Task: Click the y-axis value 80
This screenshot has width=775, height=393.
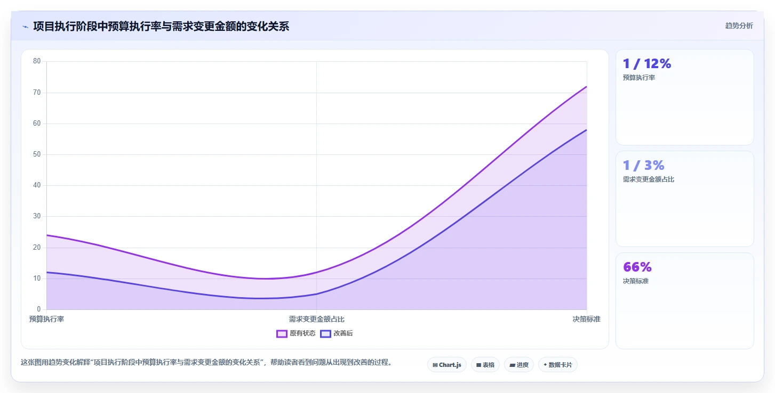Action: [x=37, y=61]
